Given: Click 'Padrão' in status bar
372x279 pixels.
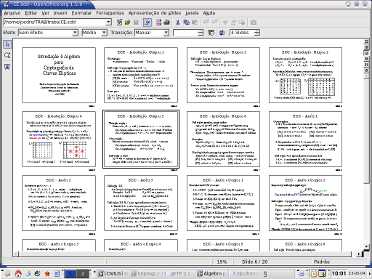Looking at the screenshot, I should click(322, 262).
